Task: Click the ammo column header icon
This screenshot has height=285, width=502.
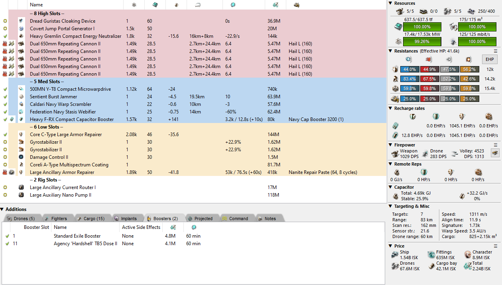Action: [297, 5]
